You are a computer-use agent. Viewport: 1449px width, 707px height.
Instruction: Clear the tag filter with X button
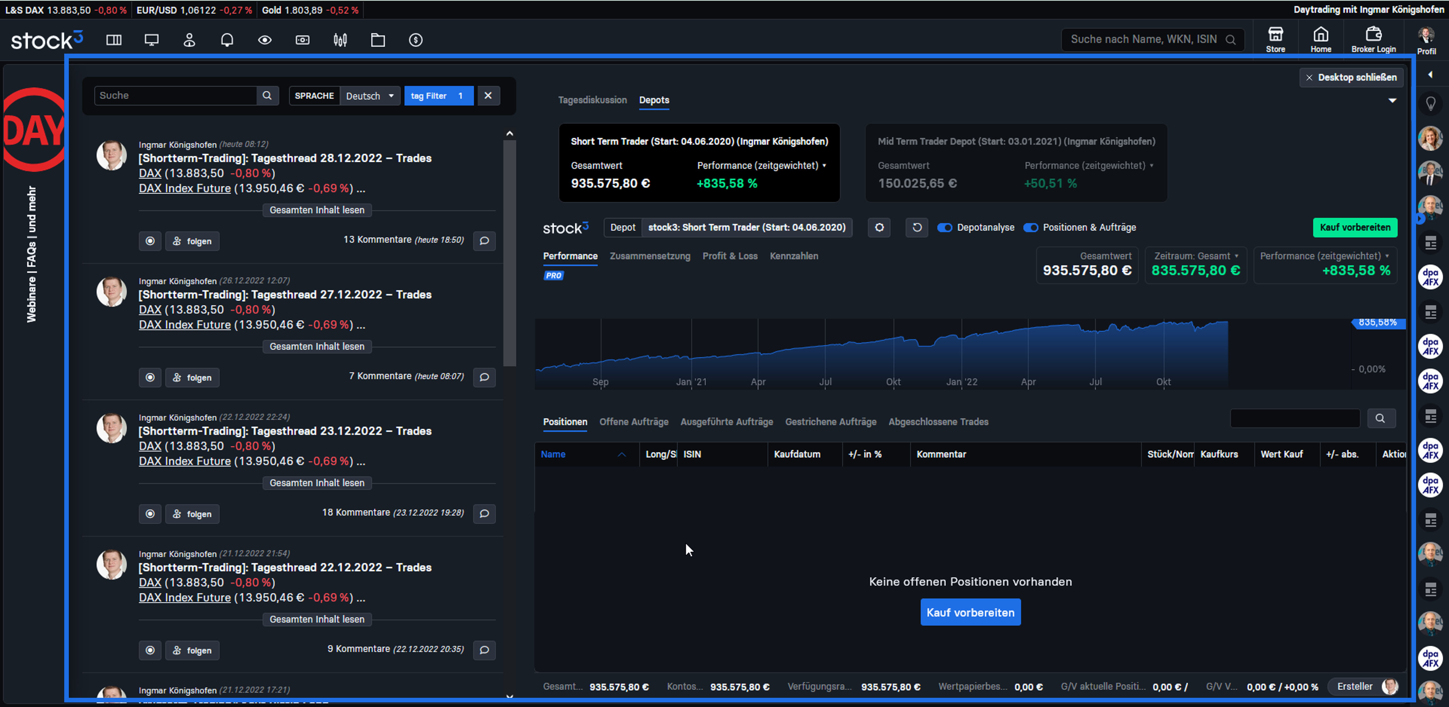coord(488,95)
